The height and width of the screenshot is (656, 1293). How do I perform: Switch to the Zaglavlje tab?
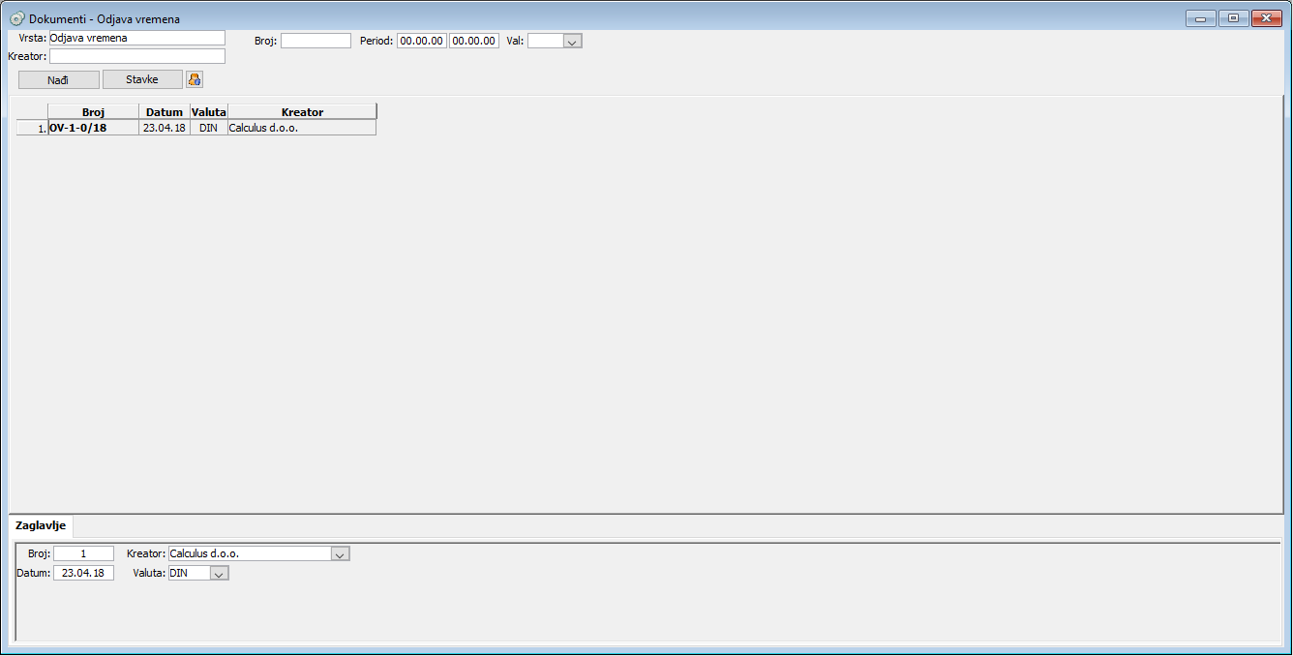tap(41, 525)
